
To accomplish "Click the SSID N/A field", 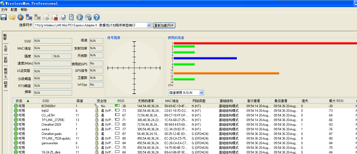I will (52, 41).
